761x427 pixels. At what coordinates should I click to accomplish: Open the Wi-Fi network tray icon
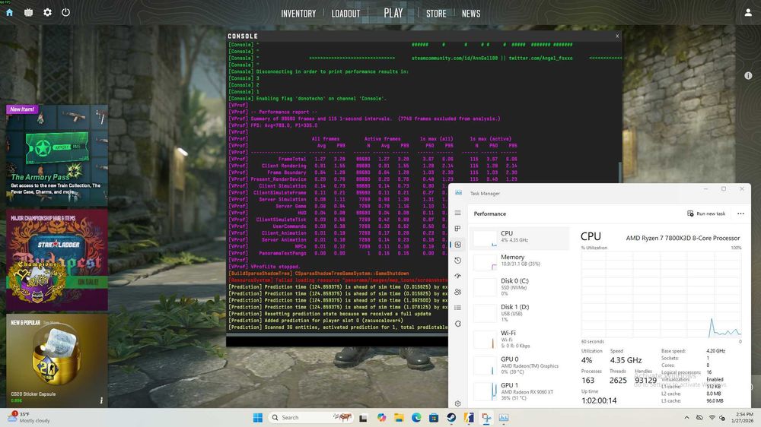click(712, 417)
